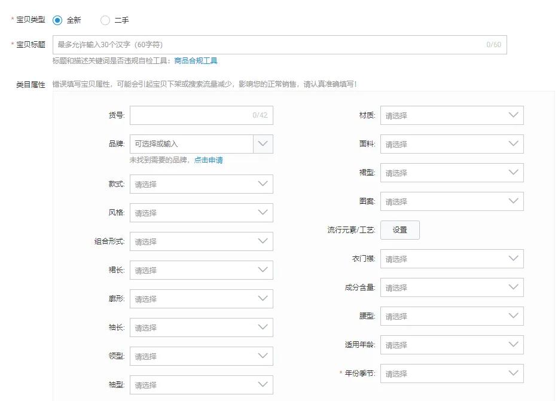Open the 风格 dropdown

pyautogui.click(x=202, y=212)
